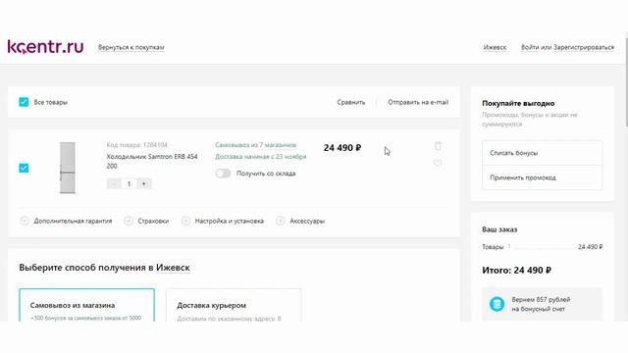Change city by clicking Ижевск in the header

[x=495, y=47]
